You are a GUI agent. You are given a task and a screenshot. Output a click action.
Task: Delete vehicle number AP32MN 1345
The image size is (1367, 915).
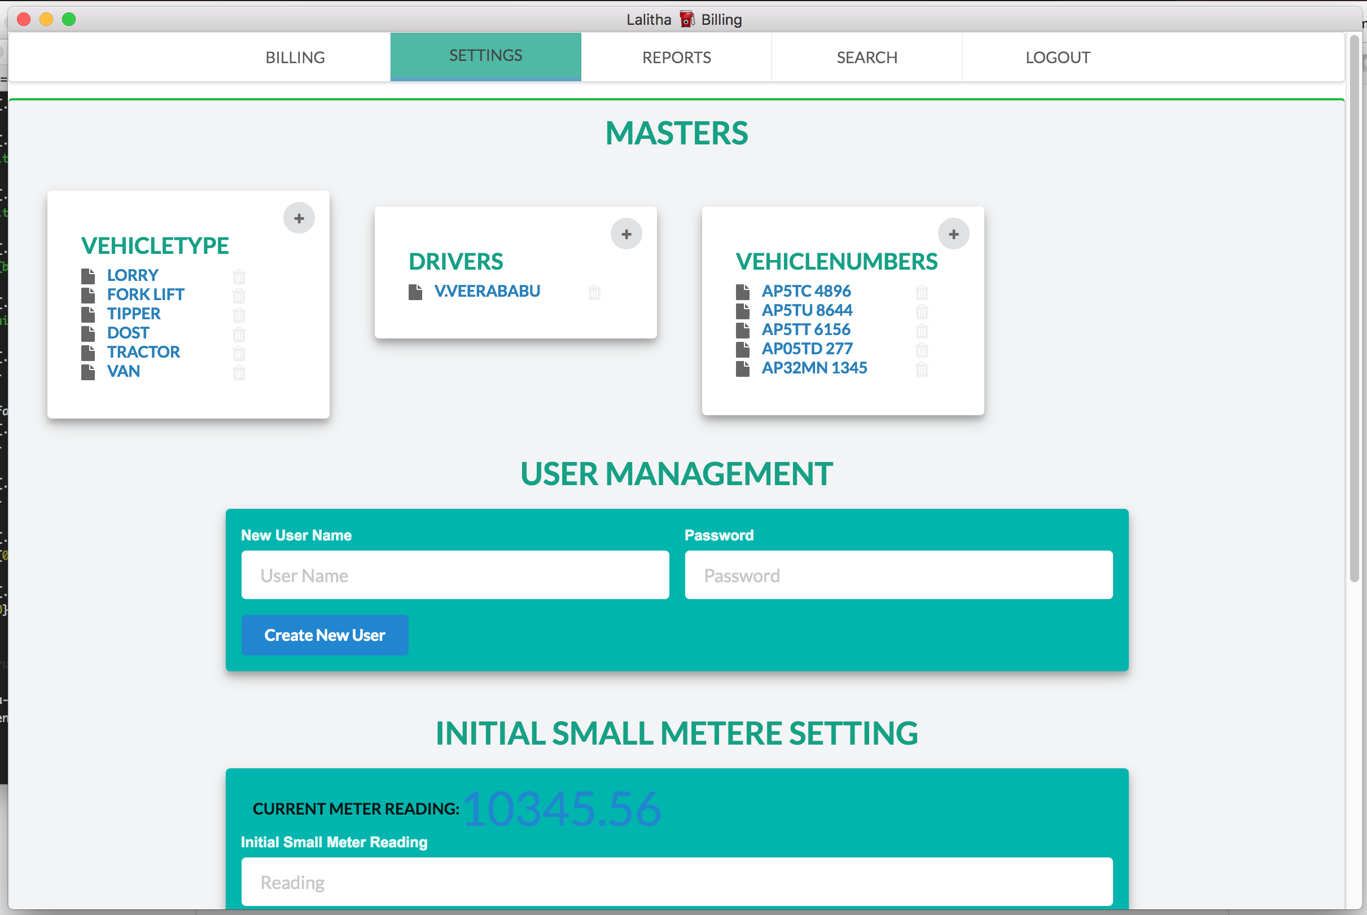922,369
